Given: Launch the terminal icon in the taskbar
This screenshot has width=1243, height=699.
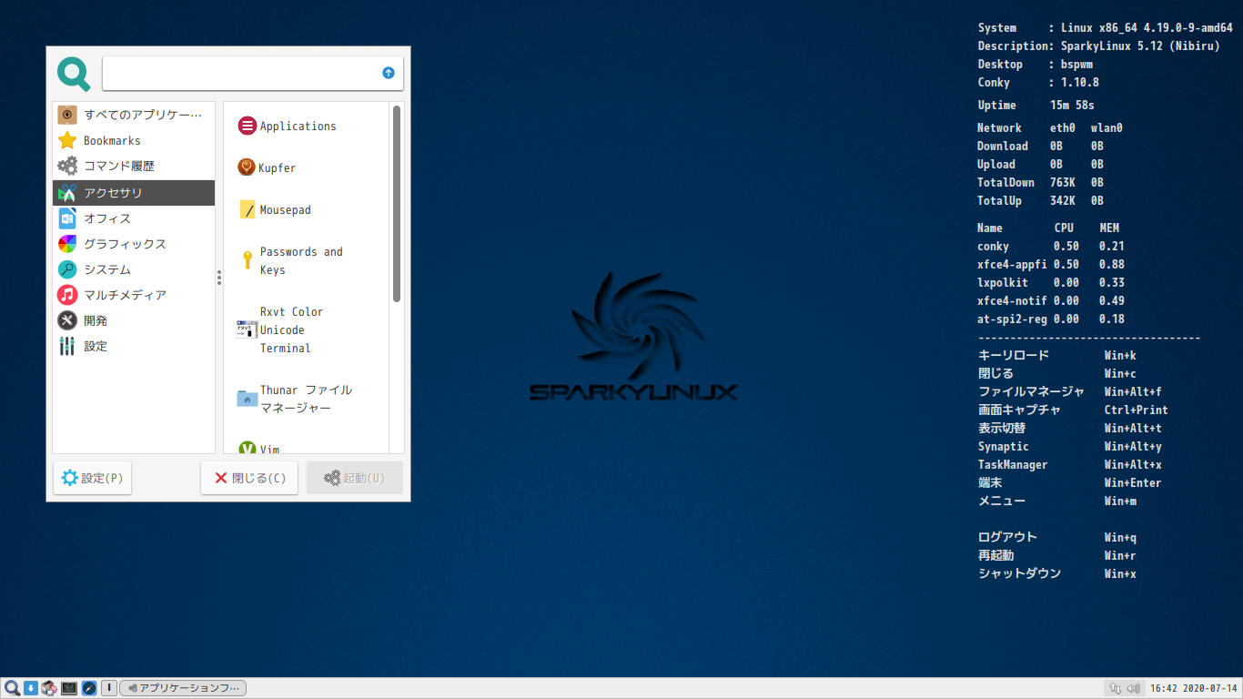Looking at the screenshot, I should tap(69, 688).
